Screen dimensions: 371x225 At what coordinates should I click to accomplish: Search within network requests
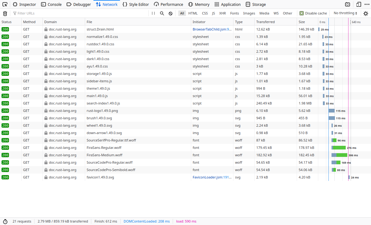pos(162,13)
